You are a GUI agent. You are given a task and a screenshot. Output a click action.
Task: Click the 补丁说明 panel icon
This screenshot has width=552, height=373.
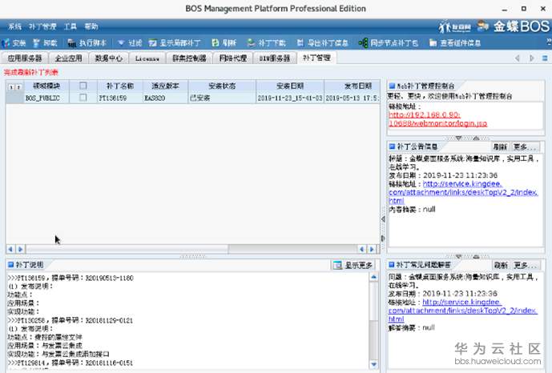click(11, 264)
